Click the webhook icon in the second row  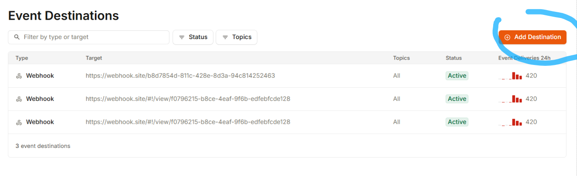tap(19, 99)
